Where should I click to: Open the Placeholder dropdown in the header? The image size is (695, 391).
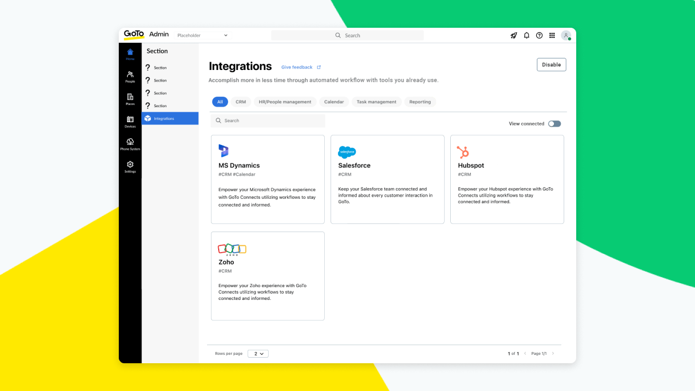202,34
